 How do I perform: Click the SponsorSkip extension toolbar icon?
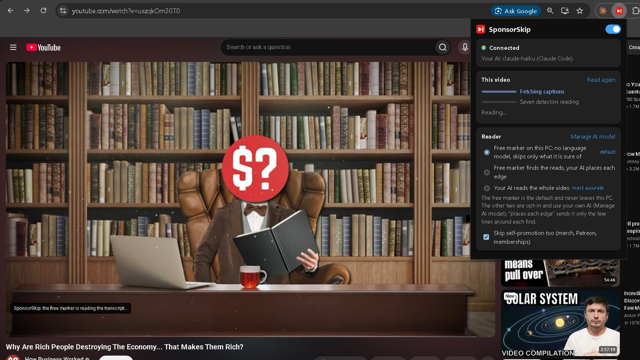pyautogui.click(x=619, y=10)
